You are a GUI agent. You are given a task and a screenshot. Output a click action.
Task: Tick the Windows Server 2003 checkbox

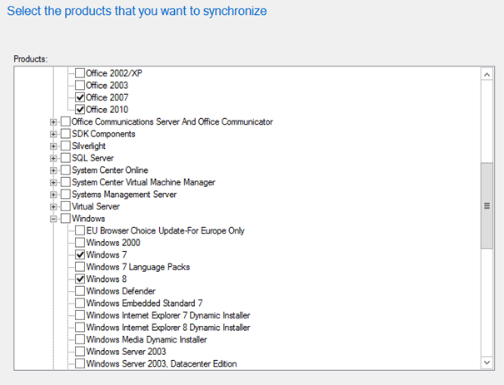[x=80, y=351]
